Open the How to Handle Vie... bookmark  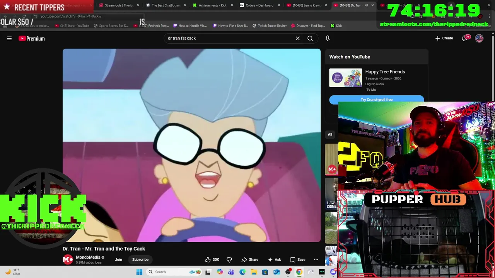point(190,25)
